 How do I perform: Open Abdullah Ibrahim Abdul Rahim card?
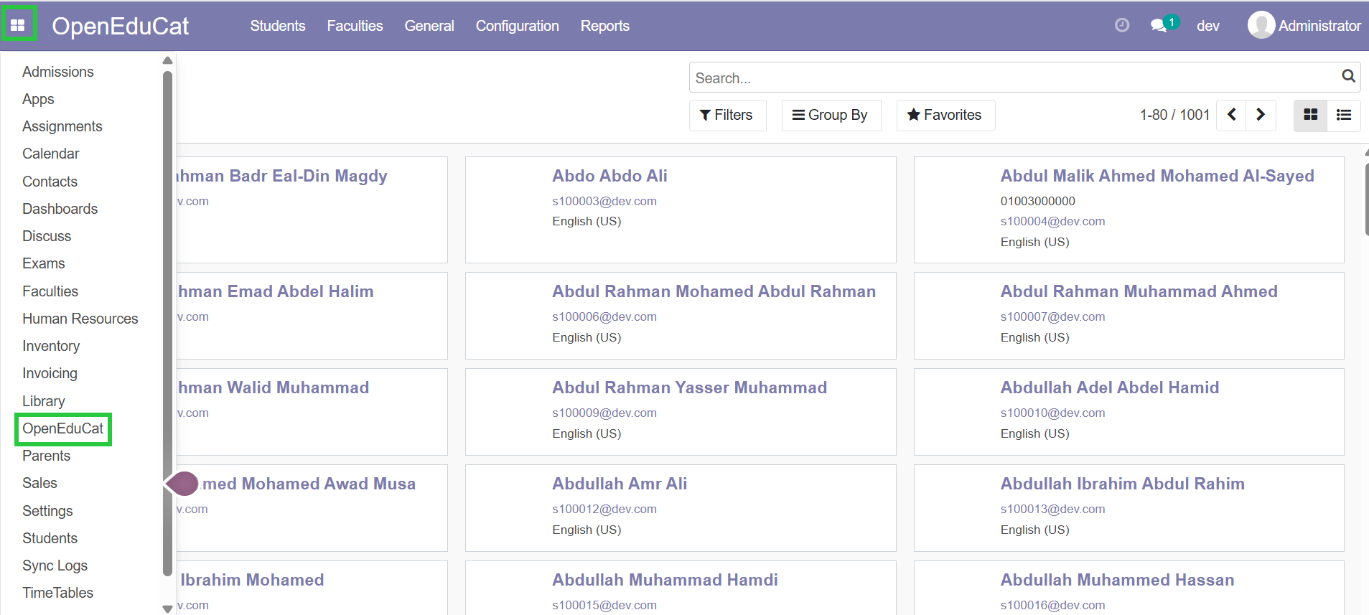(1129, 508)
